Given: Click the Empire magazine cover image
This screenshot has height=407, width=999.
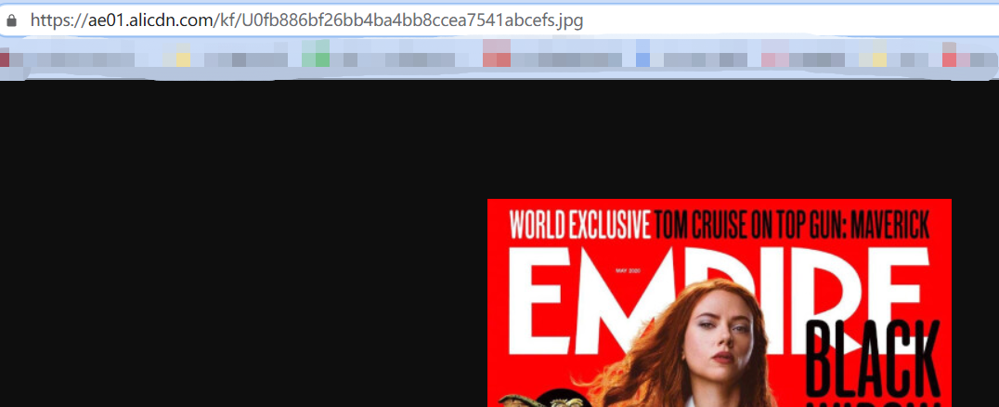Looking at the screenshot, I should 720,303.
